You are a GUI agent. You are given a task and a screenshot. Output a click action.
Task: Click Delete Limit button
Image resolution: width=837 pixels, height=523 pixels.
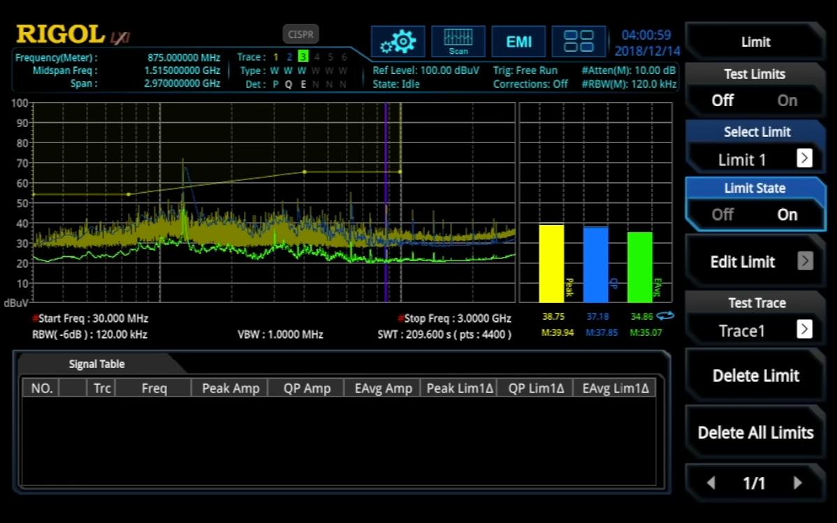[x=755, y=376]
